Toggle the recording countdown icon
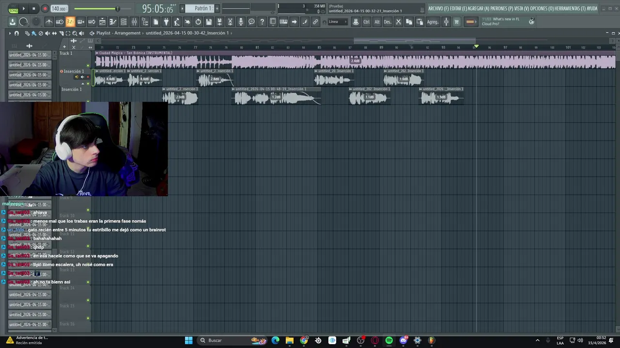 [x=70, y=22]
